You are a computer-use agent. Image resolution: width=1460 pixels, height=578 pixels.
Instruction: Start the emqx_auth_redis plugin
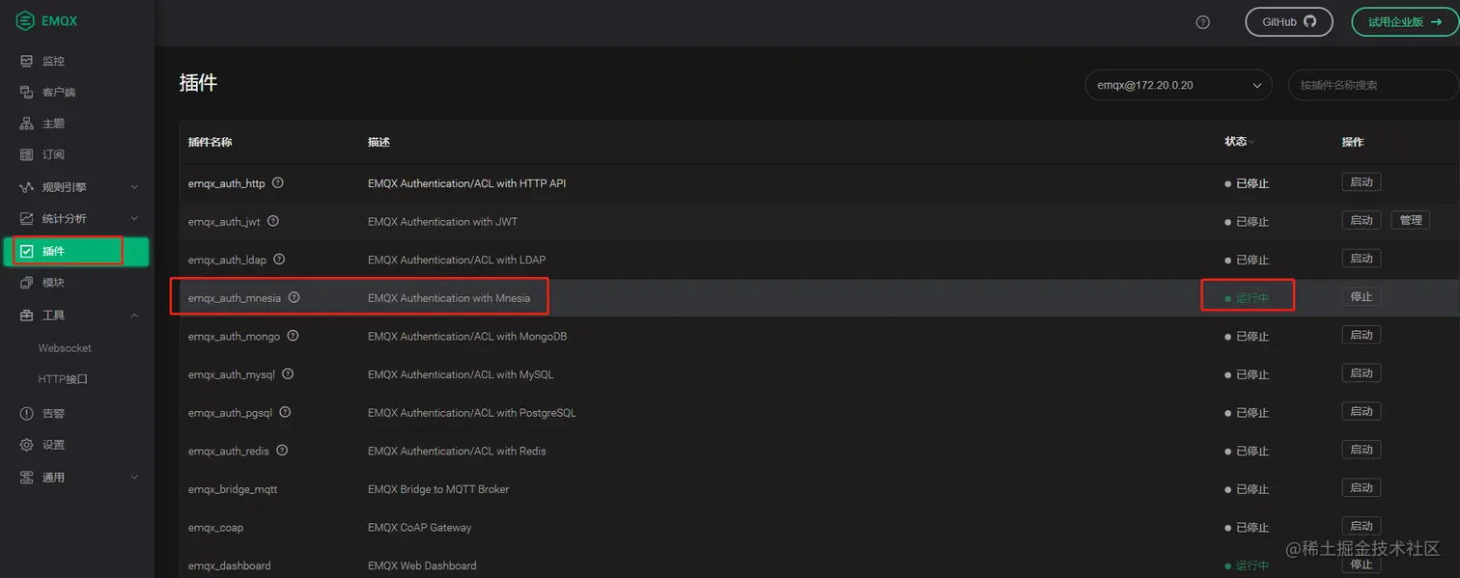[1362, 450]
